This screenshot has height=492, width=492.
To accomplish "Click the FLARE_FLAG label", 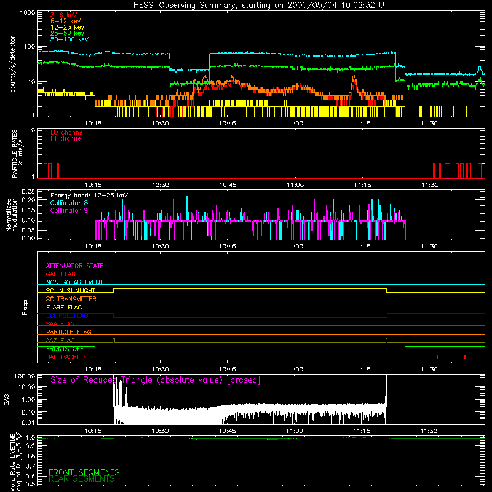I will coord(64,307).
